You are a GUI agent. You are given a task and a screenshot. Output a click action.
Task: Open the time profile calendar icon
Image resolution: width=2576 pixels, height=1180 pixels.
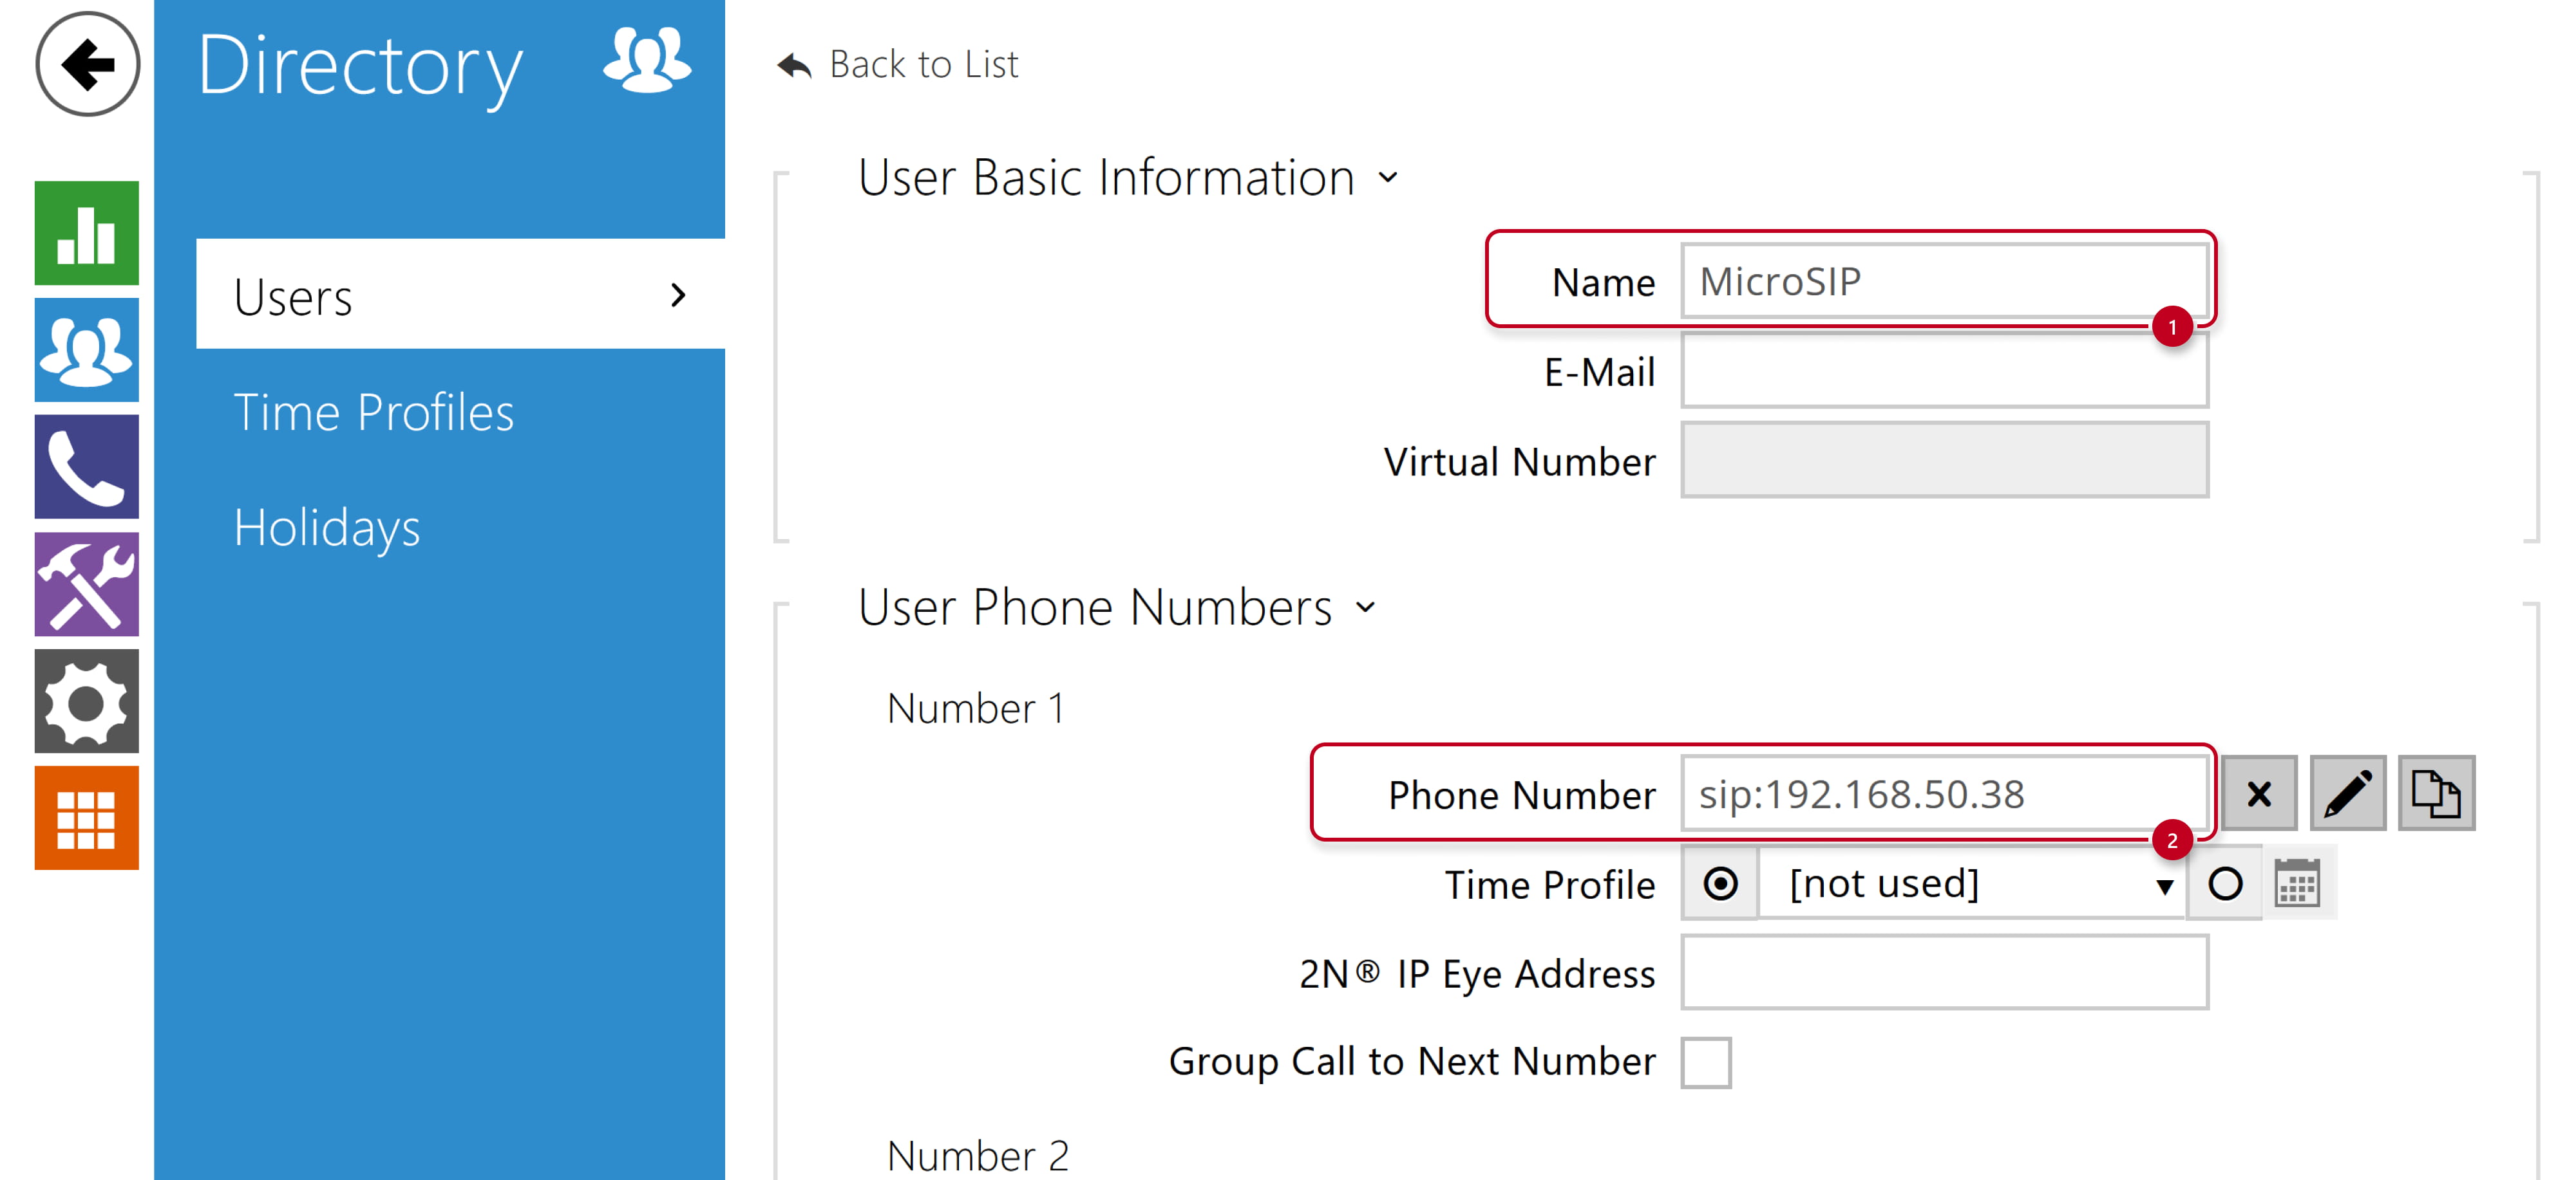point(2297,883)
